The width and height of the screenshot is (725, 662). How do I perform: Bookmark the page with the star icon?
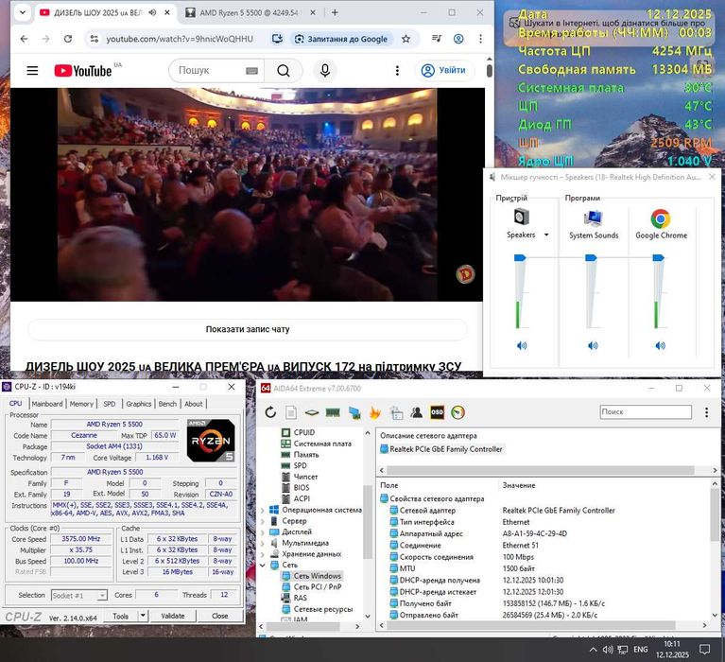pos(406,39)
